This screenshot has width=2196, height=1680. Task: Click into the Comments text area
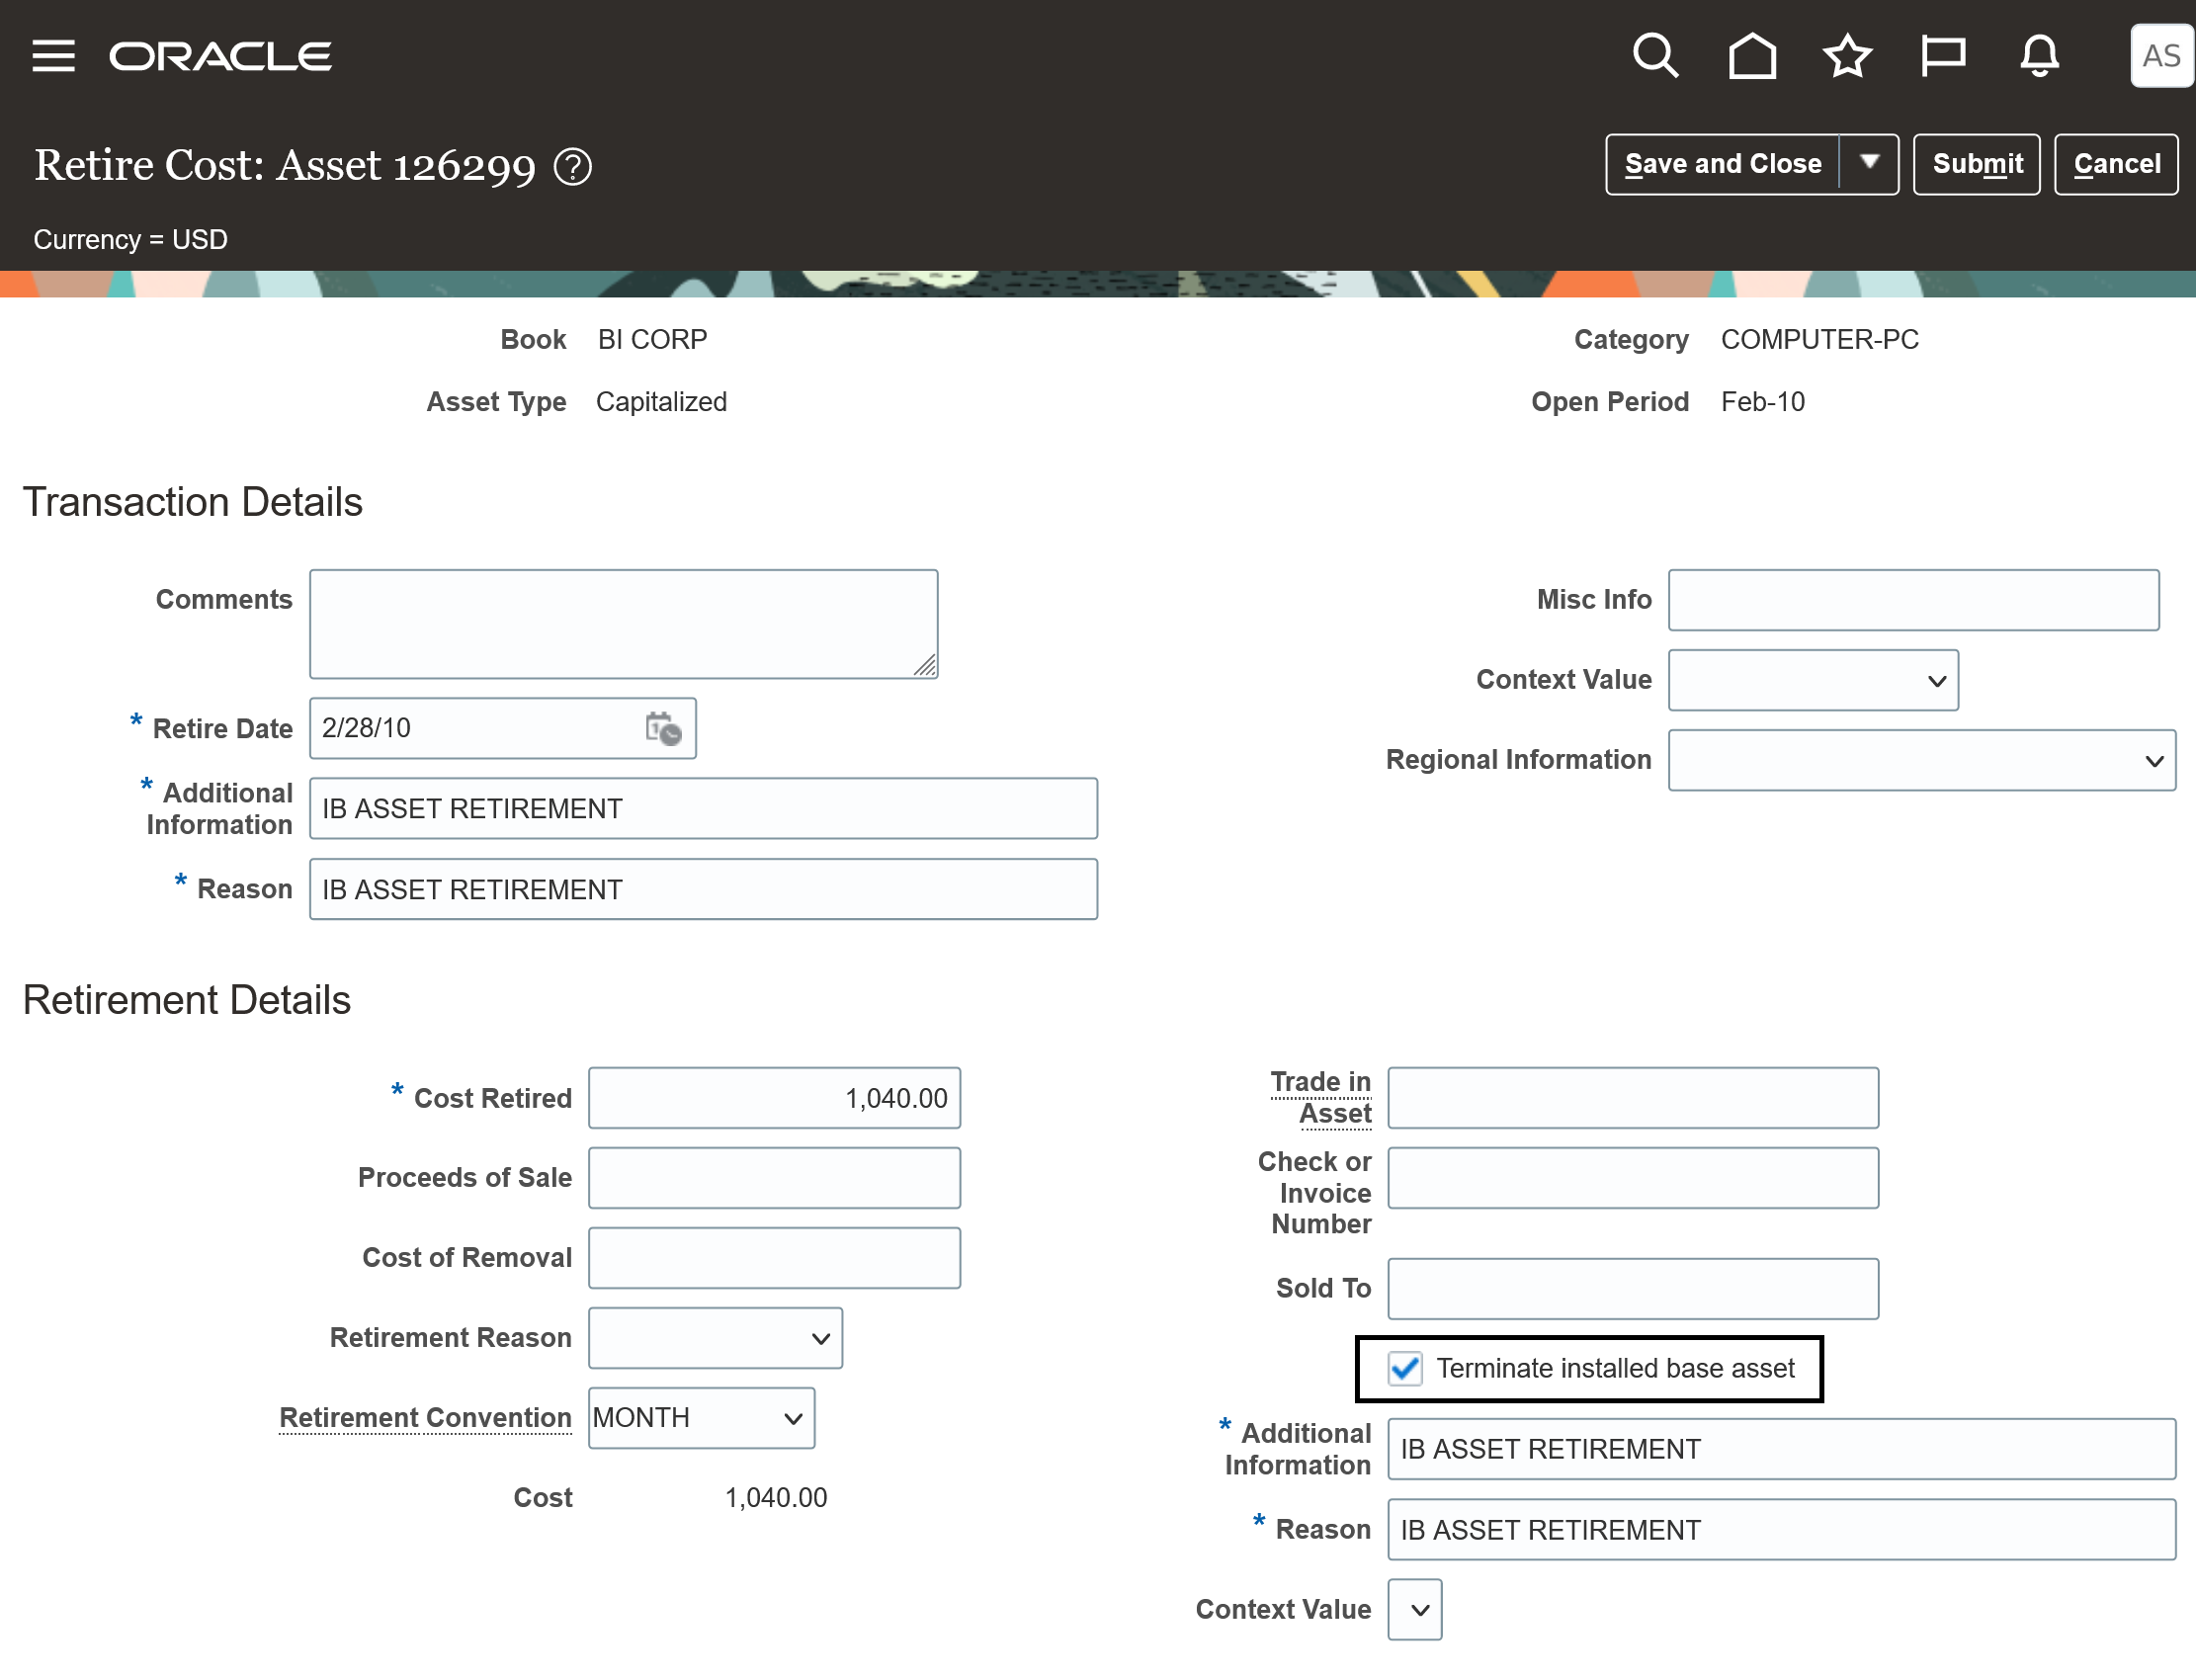623,625
